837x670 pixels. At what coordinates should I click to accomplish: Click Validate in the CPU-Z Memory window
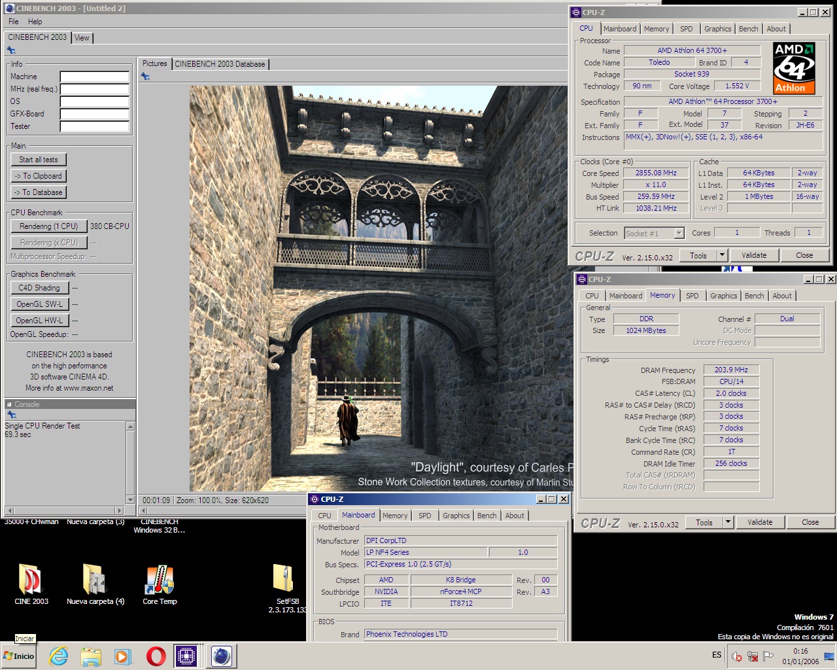point(760,522)
